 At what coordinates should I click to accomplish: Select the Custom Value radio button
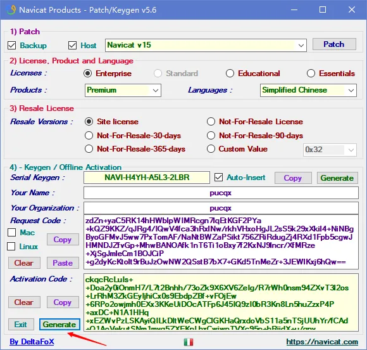211,149
